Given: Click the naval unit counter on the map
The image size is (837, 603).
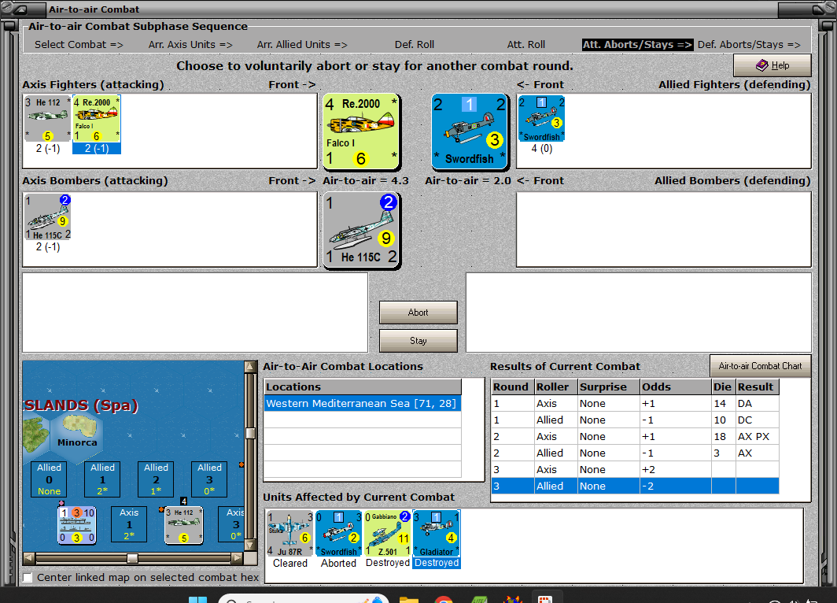Looking at the screenshot, I should point(77,525).
